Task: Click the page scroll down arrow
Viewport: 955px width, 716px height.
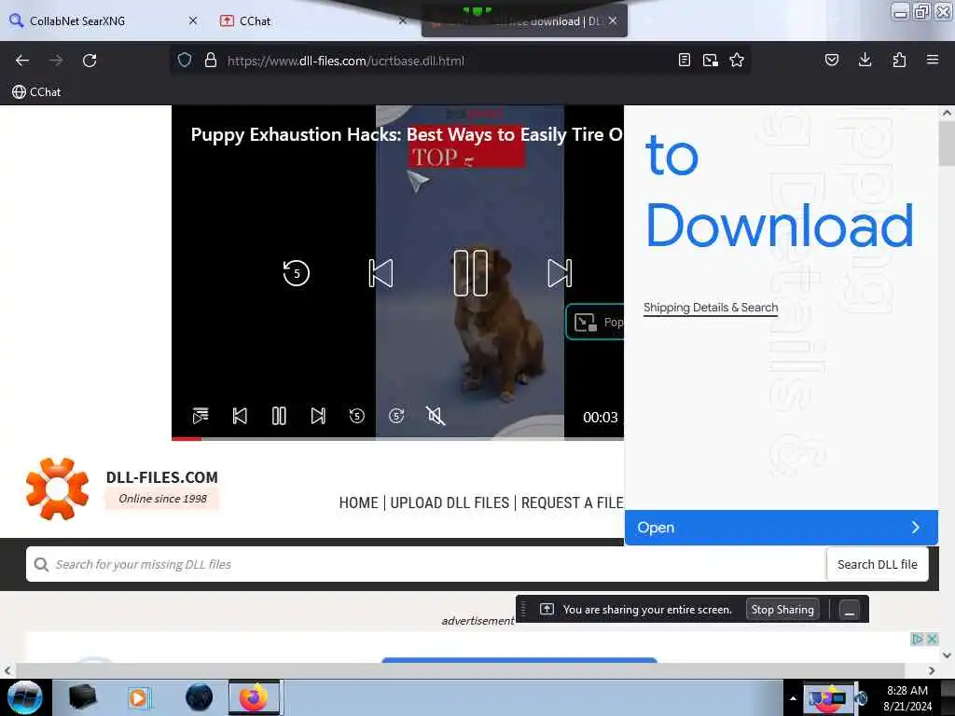Action: point(947,655)
